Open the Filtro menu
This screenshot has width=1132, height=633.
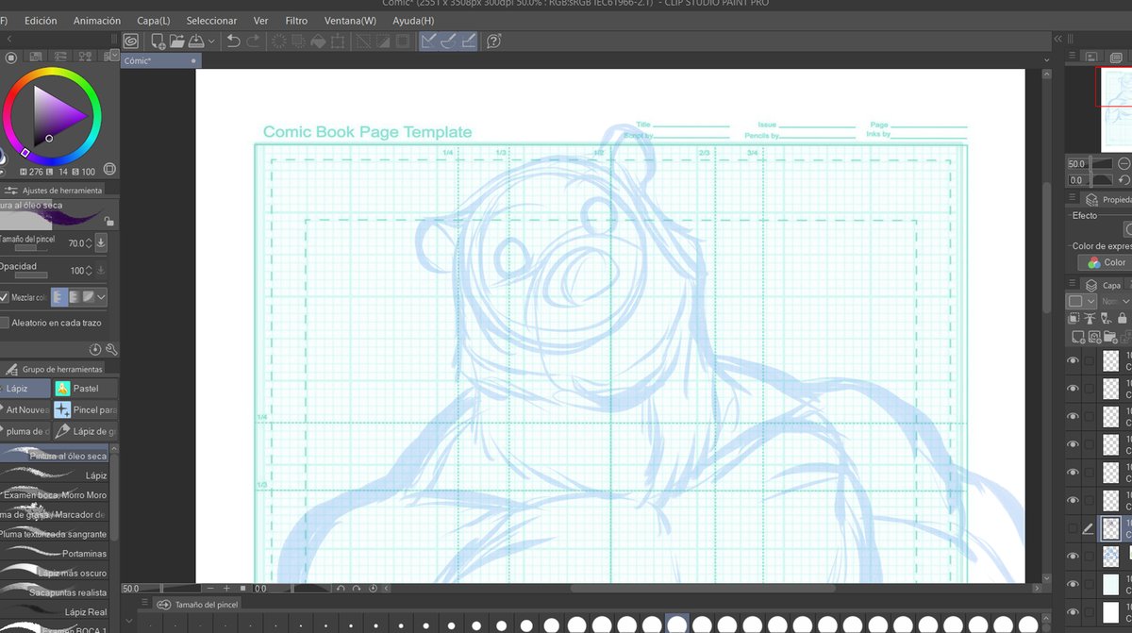pyautogui.click(x=296, y=20)
